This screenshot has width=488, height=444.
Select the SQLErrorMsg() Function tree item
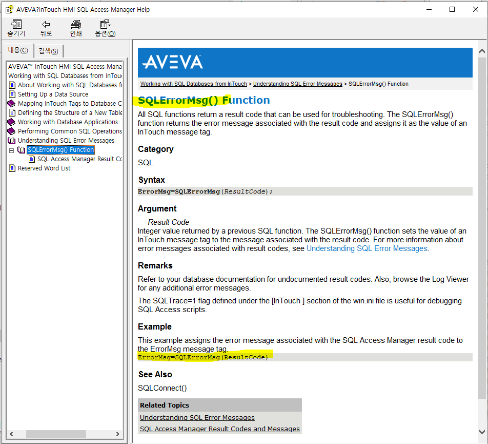pyautogui.click(x=60, y=150)
